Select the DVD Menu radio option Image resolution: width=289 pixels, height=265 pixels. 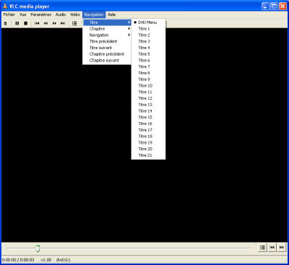click(148, 22)
